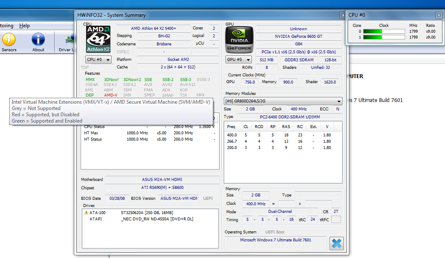This screenshot has width=445, height=259.
Task: Click the GDDR3 SDRAM memory type value
Action: point(299,60)
